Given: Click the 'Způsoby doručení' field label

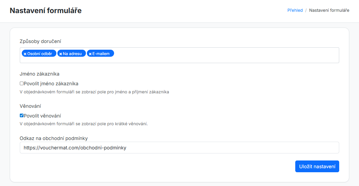Looking at the screenshot, I should click(x=40, y=41).
